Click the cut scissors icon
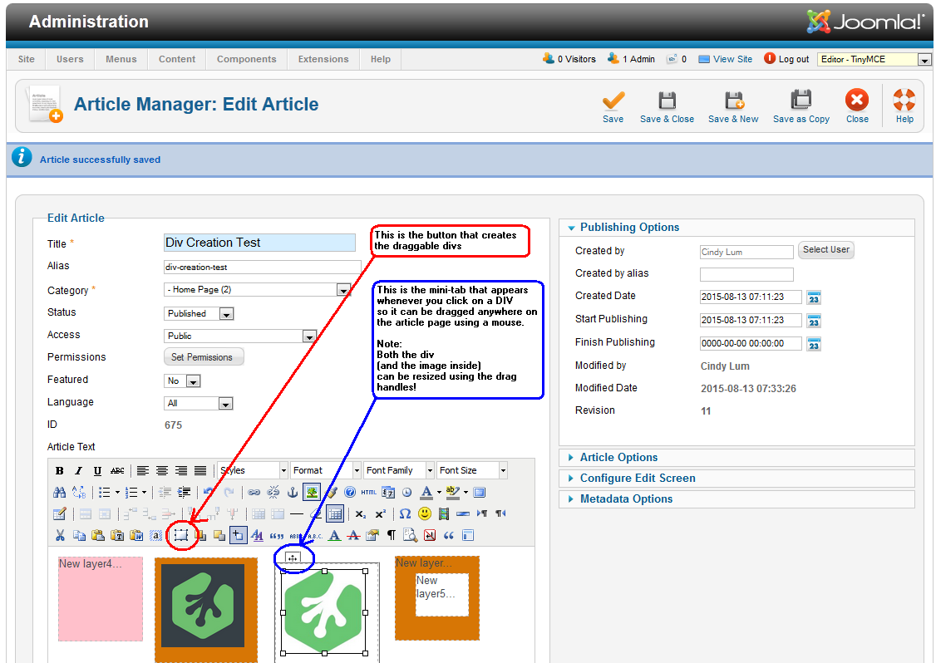 point(60,535)
